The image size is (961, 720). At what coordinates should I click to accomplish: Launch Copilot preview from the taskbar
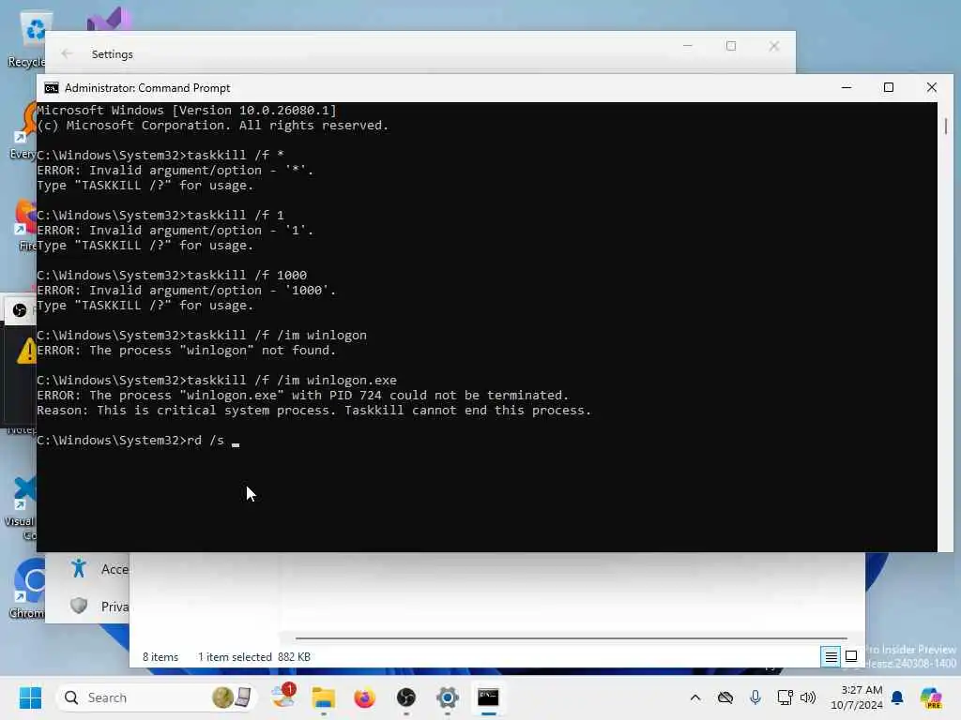pyautogui.click(x=931, y=697)
